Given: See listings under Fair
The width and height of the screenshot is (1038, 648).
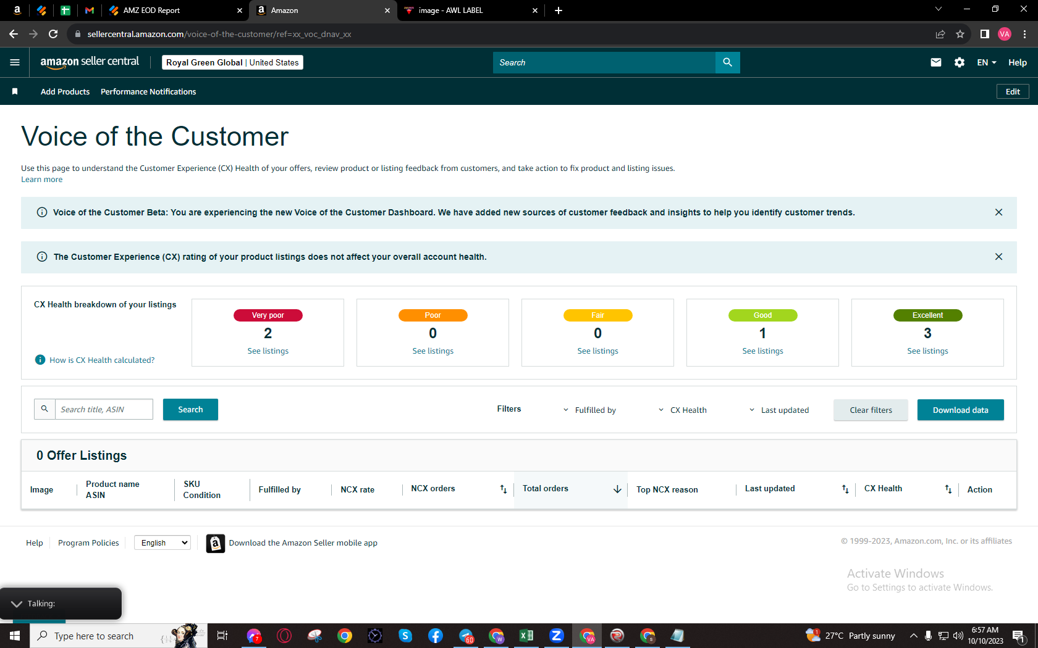Looking at the screenshot, I should pyautogui.click(x=598, y=351).
